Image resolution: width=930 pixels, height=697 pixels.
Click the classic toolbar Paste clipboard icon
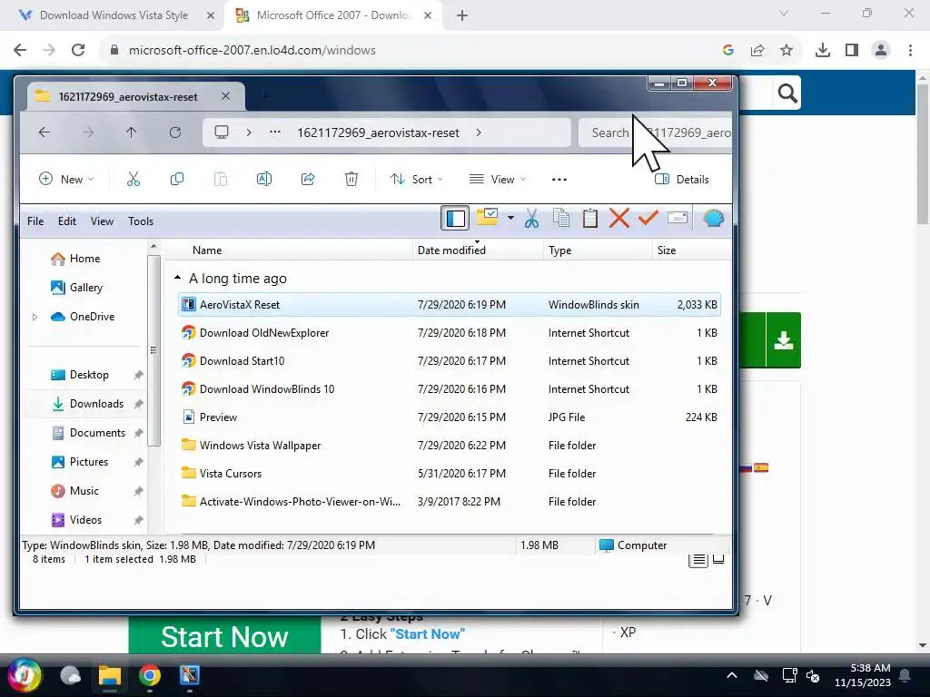(x=590, y=219)
